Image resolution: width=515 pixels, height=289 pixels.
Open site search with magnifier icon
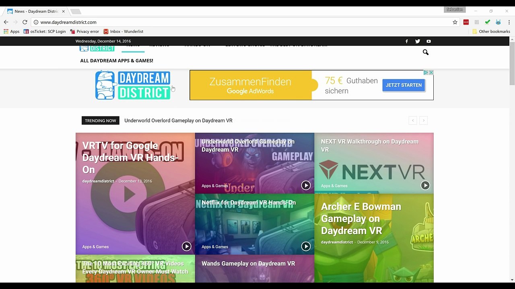click(x=425, y=52)
